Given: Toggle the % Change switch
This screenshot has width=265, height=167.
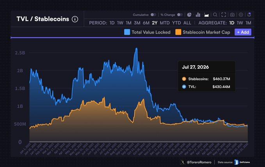Looking at the screenshot, I should [x=180, y=15].
